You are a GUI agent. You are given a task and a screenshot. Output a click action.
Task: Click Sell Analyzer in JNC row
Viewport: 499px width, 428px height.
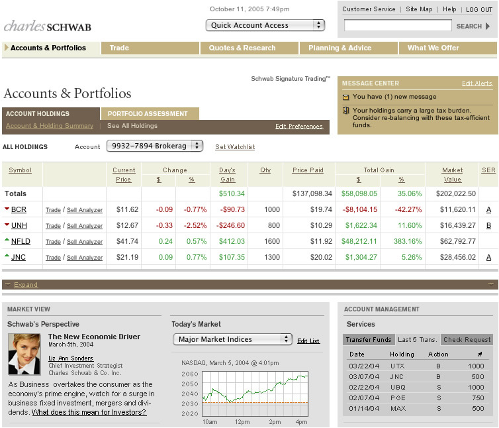(x=85, y=258)
